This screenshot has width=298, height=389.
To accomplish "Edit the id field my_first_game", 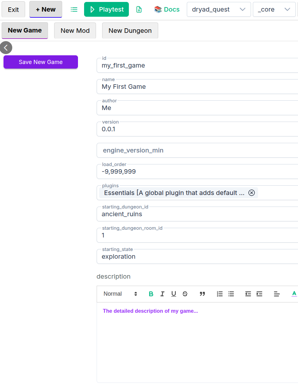I will pyautogui.click(x=197, y=65).
